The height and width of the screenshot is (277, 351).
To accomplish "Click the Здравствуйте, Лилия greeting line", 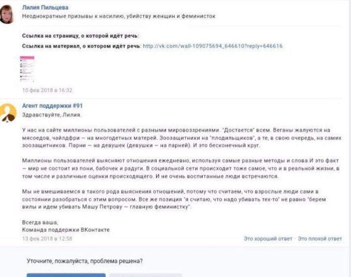I will click(51, 115).
